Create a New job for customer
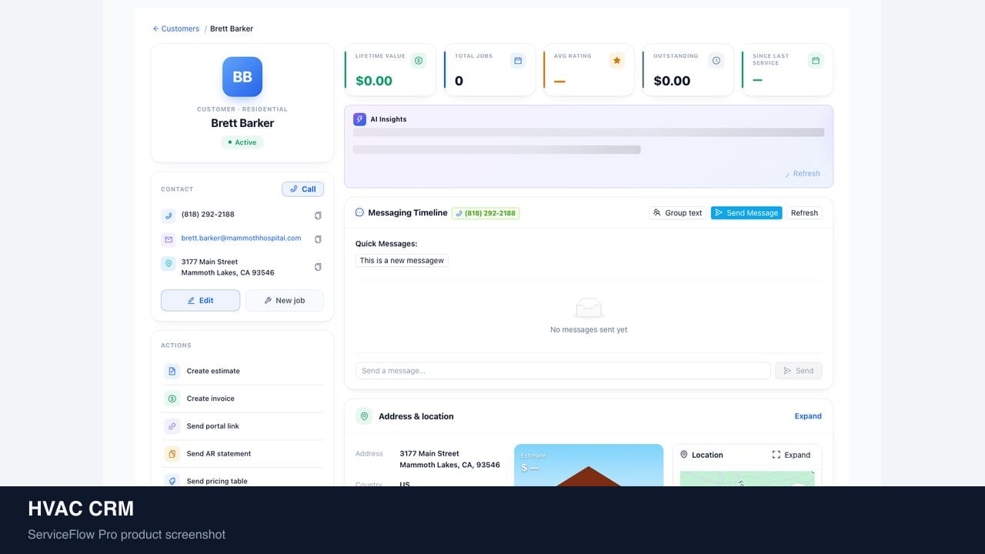This screenshot has width=985, height=554. [284, 300]
